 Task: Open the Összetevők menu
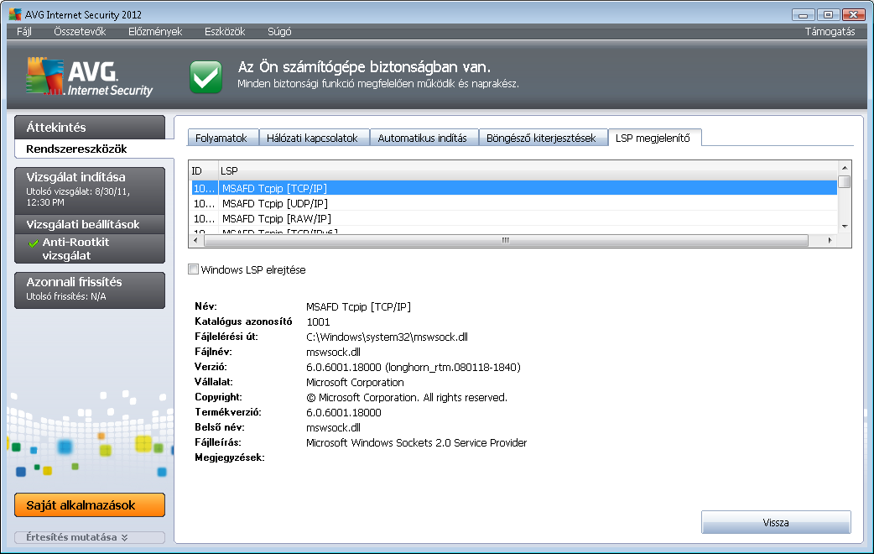[80, 32]
